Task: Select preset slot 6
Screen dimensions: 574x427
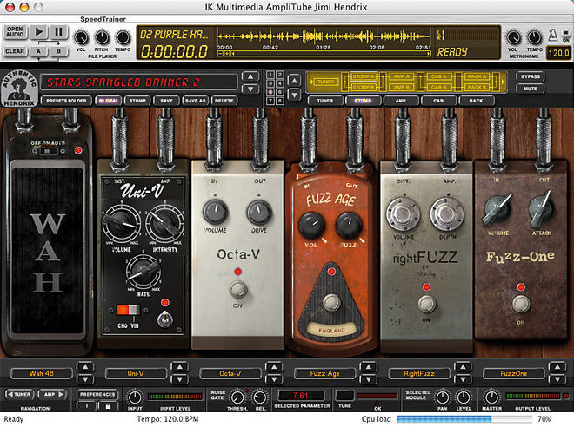Action: (x=279, y=92)
